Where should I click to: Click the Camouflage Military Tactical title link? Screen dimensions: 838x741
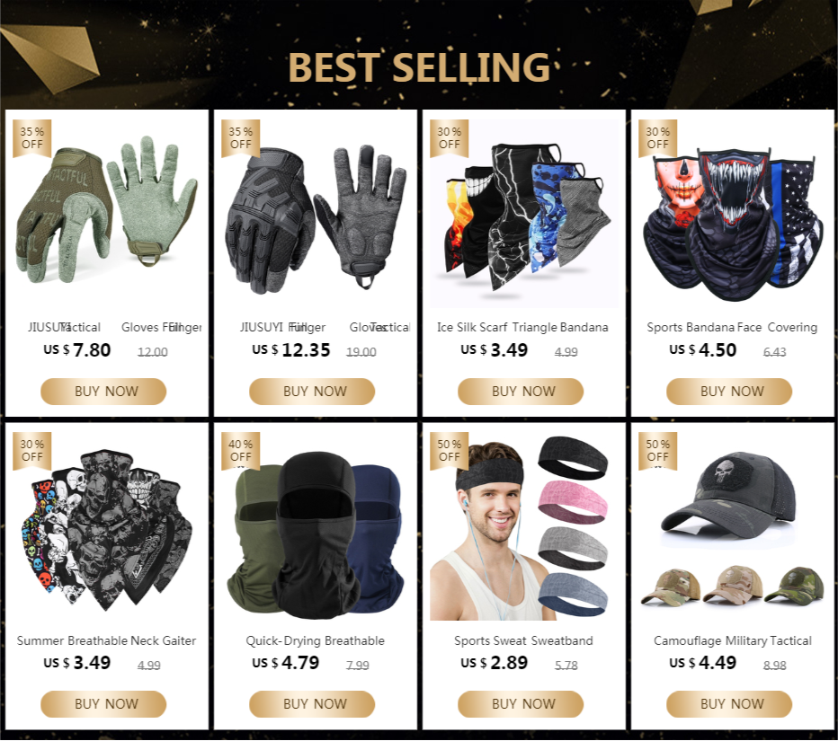pyautogui.click(x=733, y=640)
